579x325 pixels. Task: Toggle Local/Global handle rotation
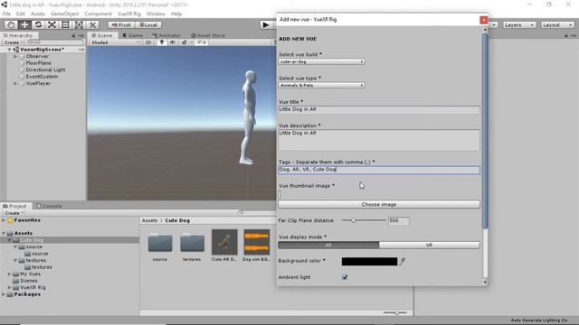tap(148, 24)
